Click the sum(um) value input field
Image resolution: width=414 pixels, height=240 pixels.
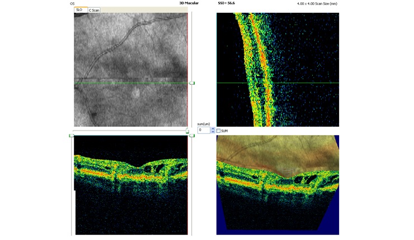tap(203, 130)
